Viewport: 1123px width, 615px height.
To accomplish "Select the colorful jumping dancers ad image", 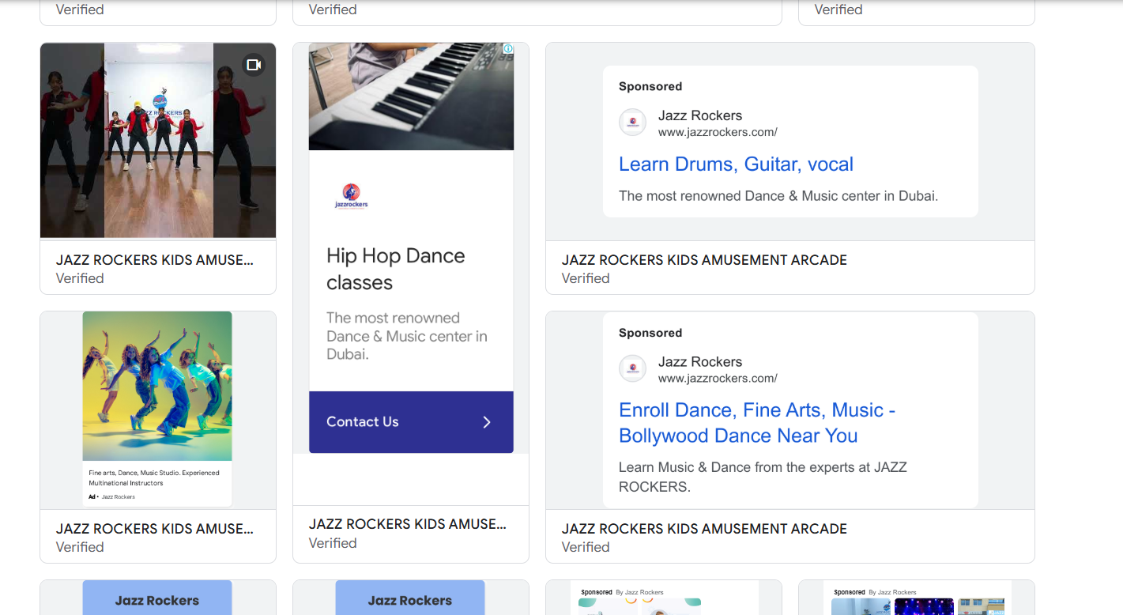I will click(x=157, y=386).
